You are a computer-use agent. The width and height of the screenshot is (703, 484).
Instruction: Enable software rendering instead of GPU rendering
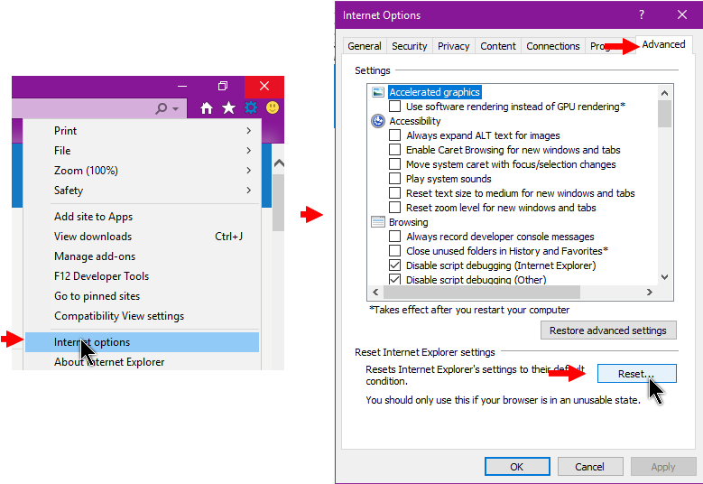point(394,107)
